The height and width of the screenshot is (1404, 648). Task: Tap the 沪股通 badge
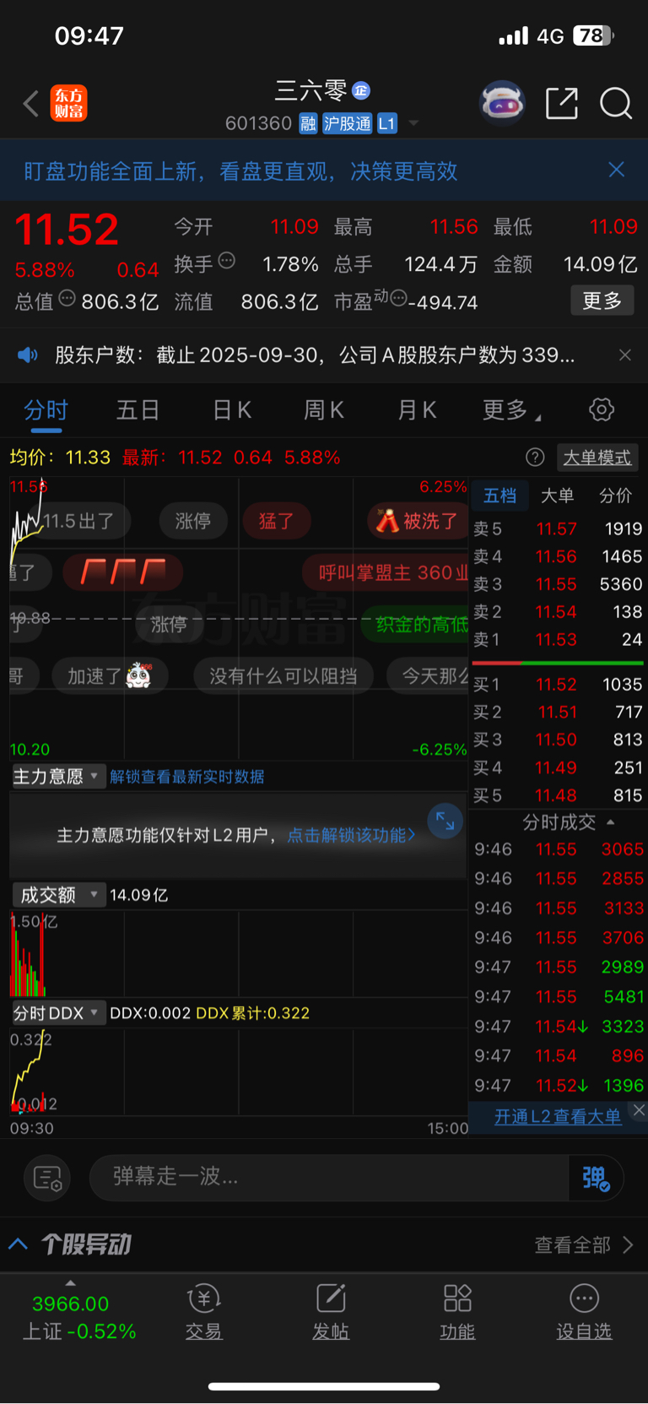pyautogui.click(x=347, y=124)
